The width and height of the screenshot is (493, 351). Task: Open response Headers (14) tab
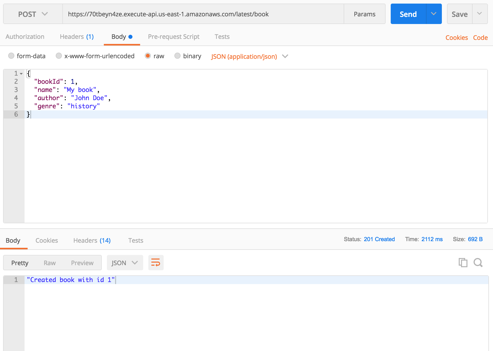click(92, 240)
